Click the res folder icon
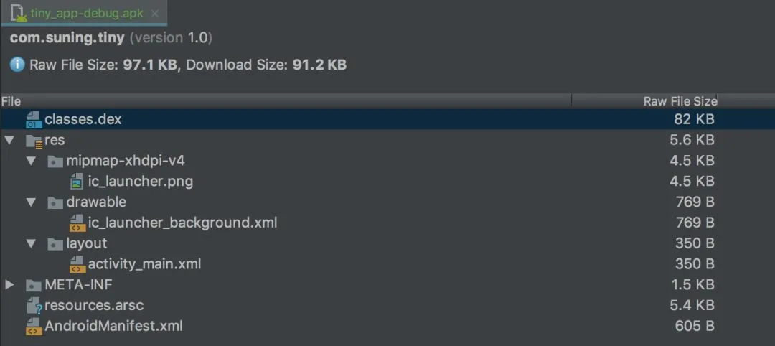This screenshot has height=346, width=775. (34, 141)
